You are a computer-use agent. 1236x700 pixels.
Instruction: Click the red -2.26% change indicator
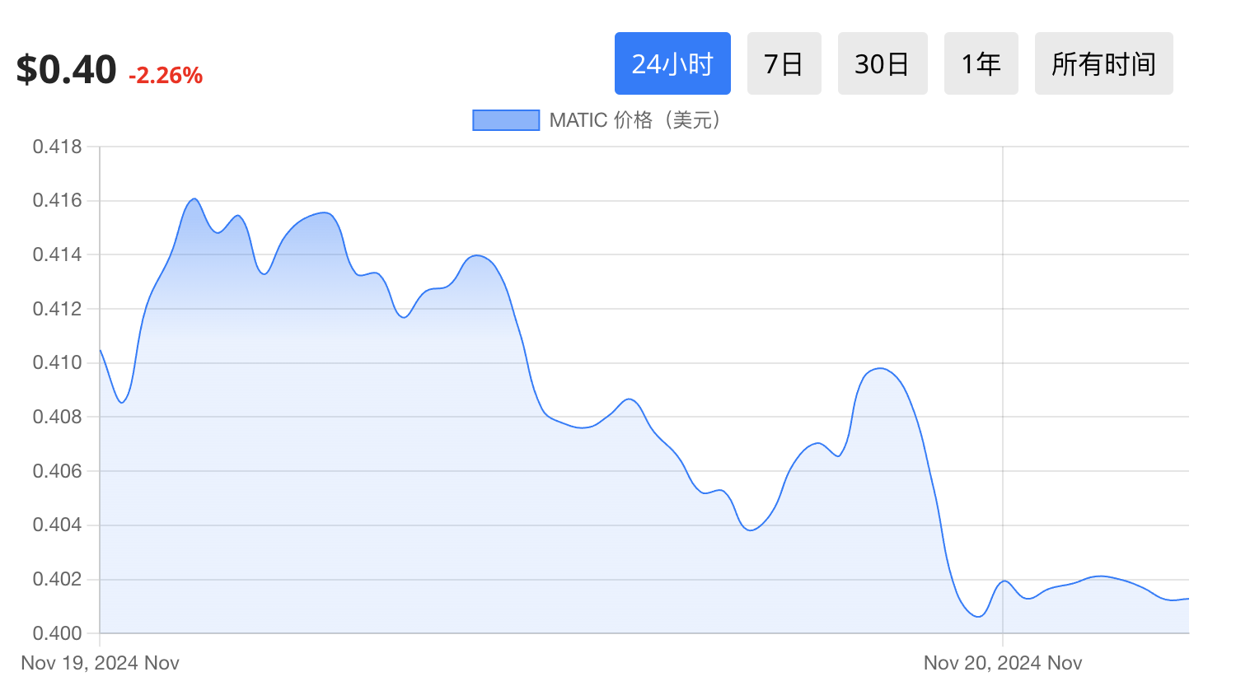pyautogui.click(x=166, y=76)
